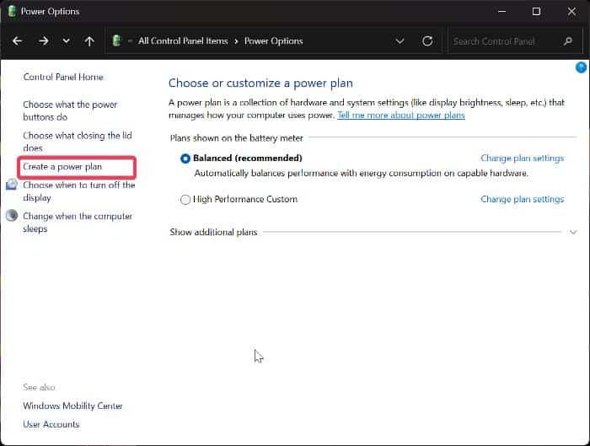The height and width of the screenshot is (446, 590).
Task: Click All Control Panel Items breadcrumb
Action: click(183, 40)
